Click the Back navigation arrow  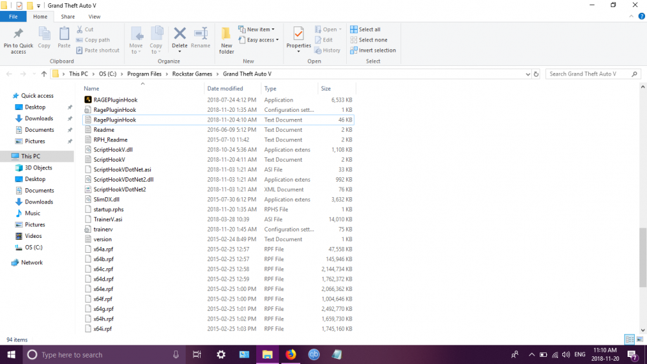coord(9,74)
